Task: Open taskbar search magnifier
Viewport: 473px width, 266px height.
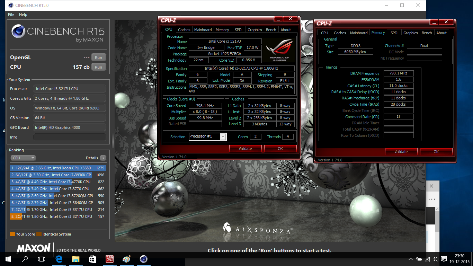Action: coord(25,259)
